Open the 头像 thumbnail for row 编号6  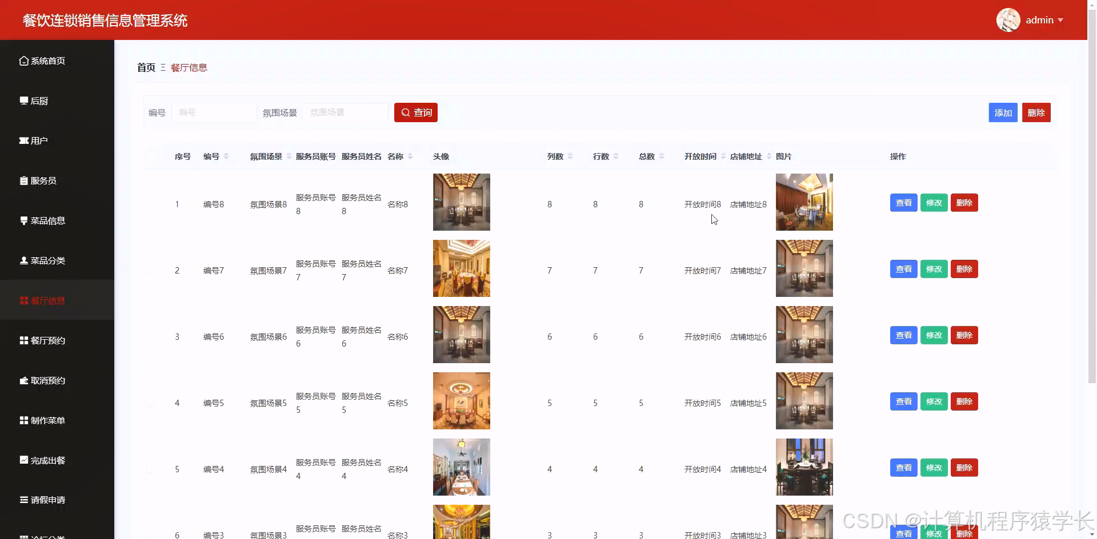point(462,335)
